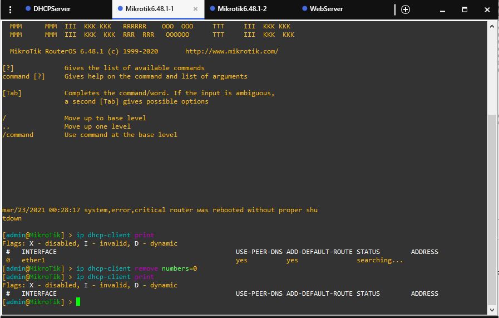The width and height of the screenshot is (499, 318).
Task: Click 'numbers=0' argument text
Action: pos(180,268)
